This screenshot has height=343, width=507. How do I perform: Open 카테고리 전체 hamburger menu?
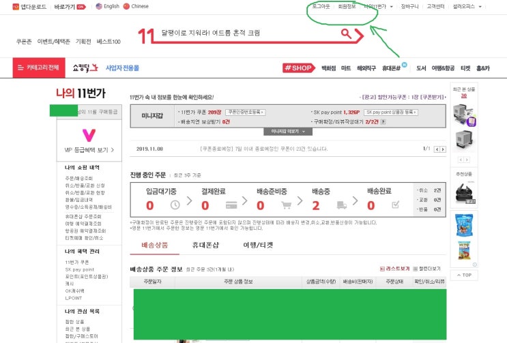pyautogui.click(x=39, y=68)
